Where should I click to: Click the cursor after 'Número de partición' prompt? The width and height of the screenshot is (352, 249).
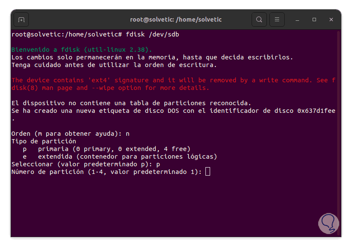208,171
